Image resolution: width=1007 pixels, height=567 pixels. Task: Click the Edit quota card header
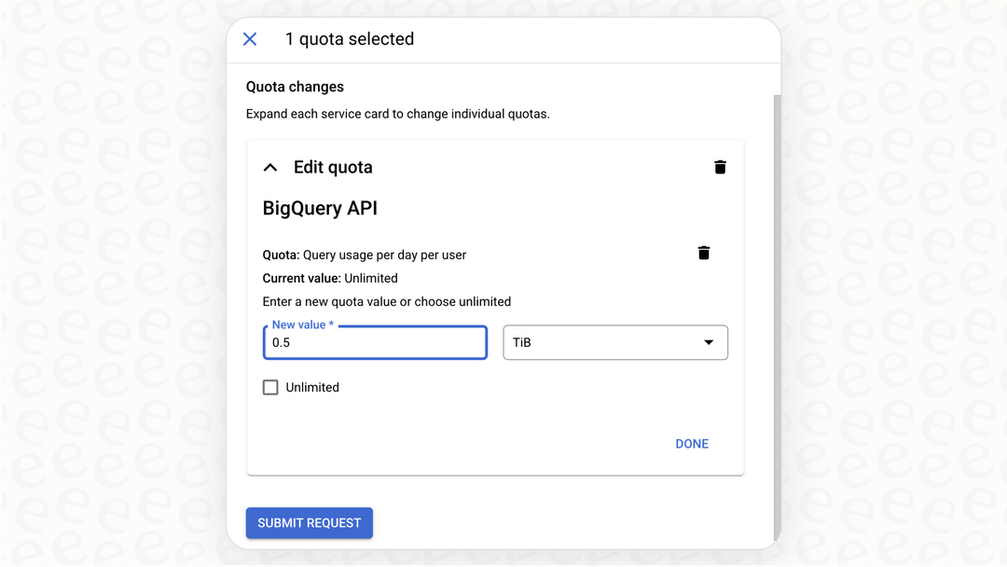tap(333, 167)
